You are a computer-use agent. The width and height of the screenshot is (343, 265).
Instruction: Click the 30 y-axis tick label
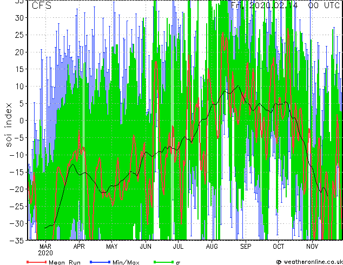(19, 18)
